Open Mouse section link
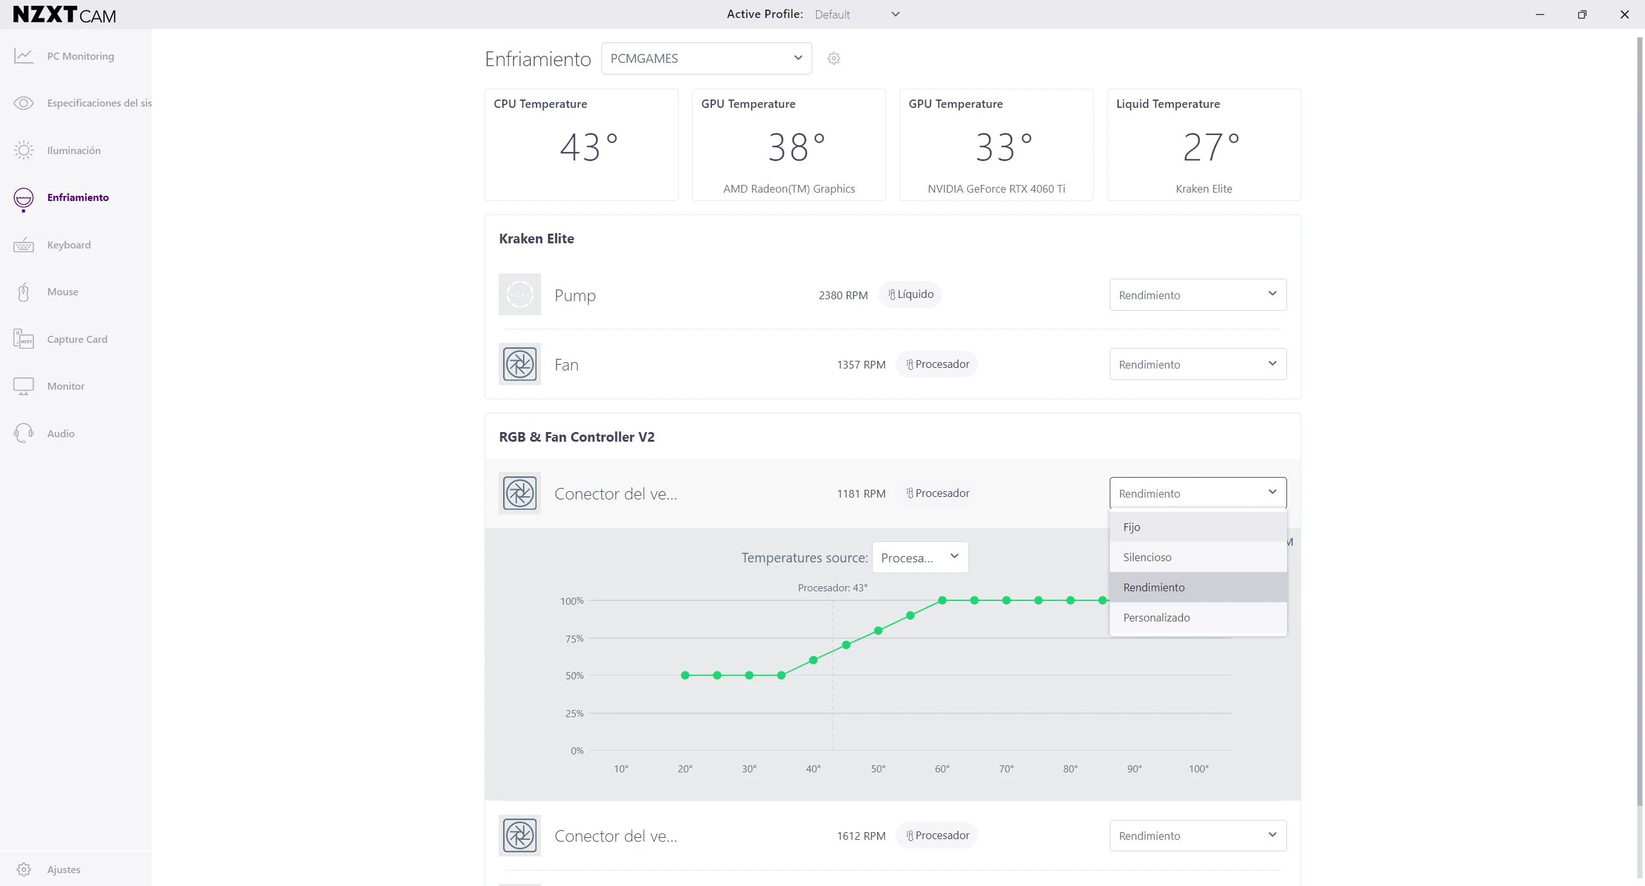 click(62, 291)
